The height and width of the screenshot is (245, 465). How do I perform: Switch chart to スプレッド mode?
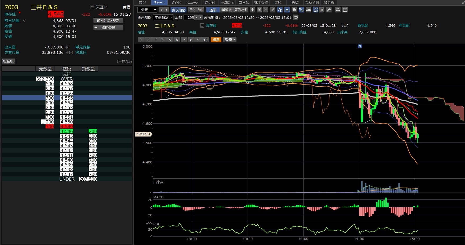click(241, 10)
